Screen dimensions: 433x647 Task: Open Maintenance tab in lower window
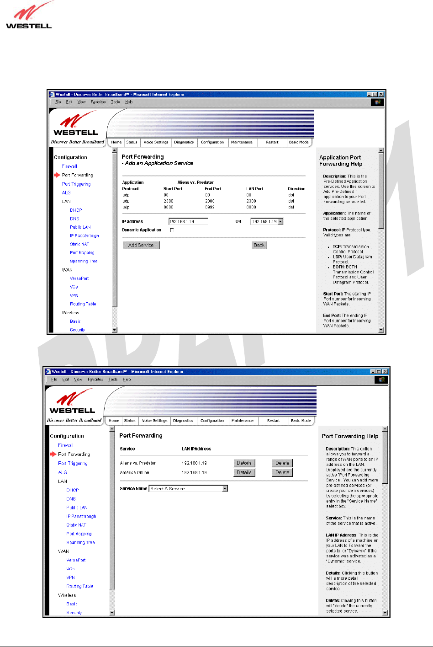tap(243, 421)
